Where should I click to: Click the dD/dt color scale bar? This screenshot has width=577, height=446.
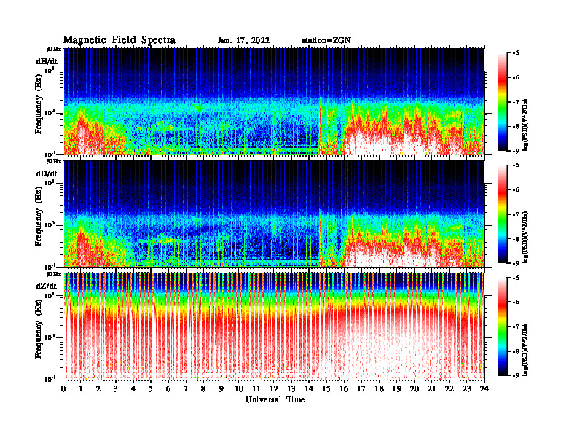coord(502,214)
